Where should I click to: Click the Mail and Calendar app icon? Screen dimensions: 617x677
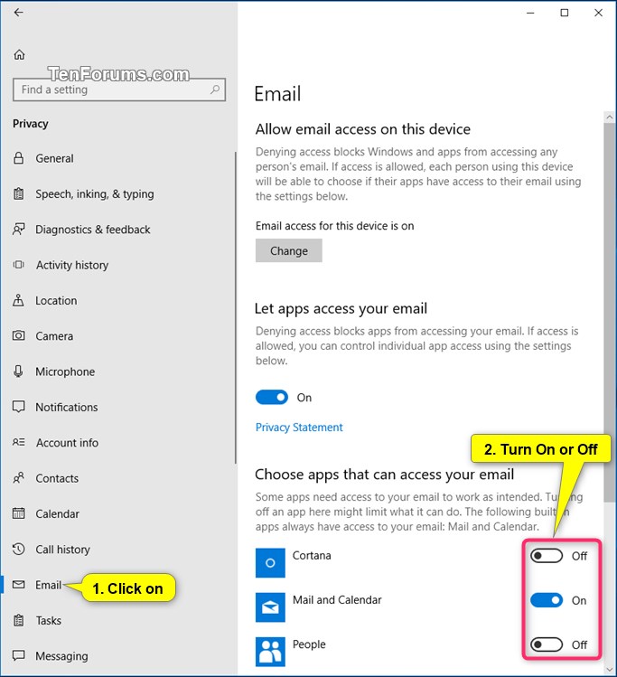click(270, 607)
